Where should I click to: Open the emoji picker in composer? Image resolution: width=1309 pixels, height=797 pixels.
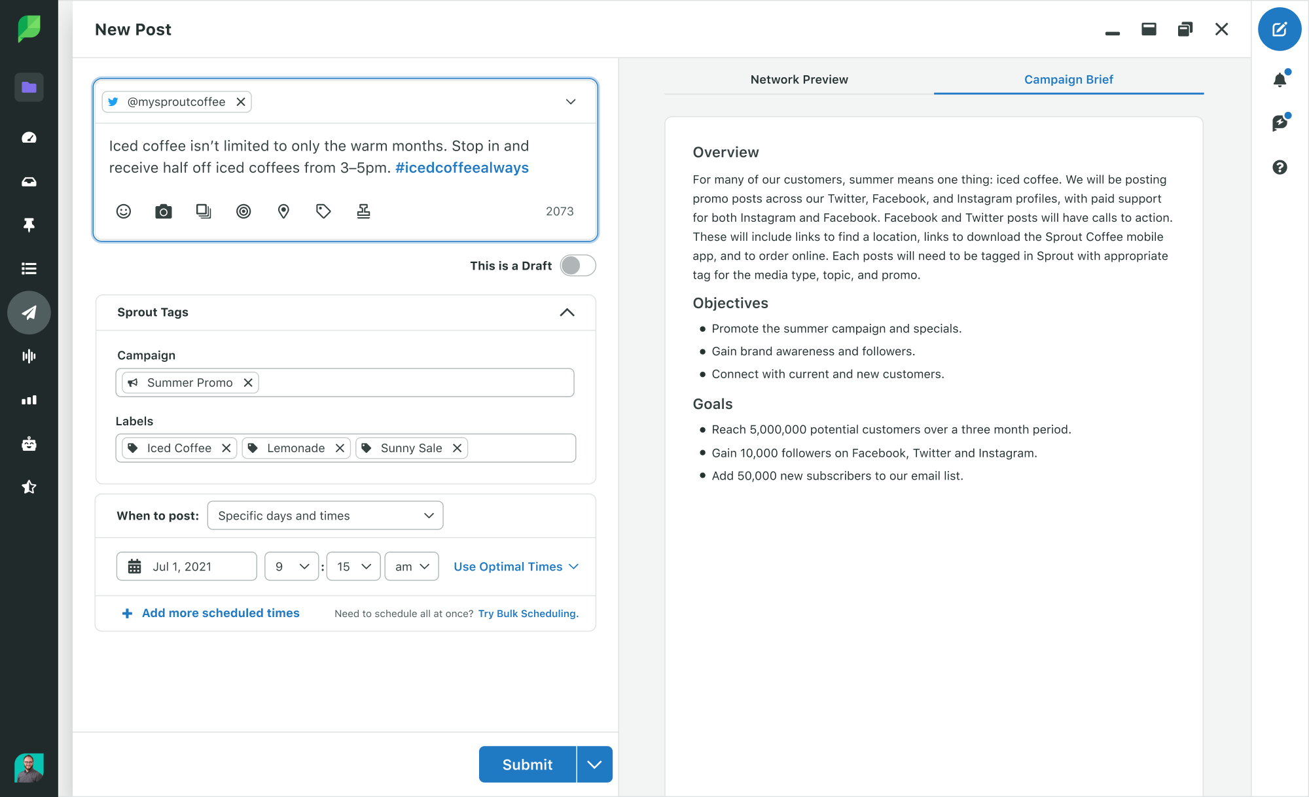pyautogui.click(x=124, y=211)
